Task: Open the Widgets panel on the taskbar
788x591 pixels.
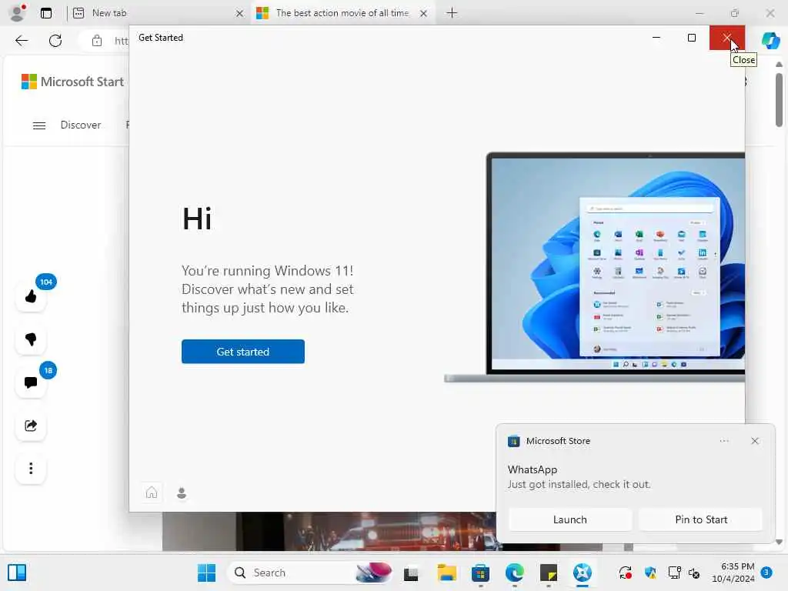Action: [17, 573]
